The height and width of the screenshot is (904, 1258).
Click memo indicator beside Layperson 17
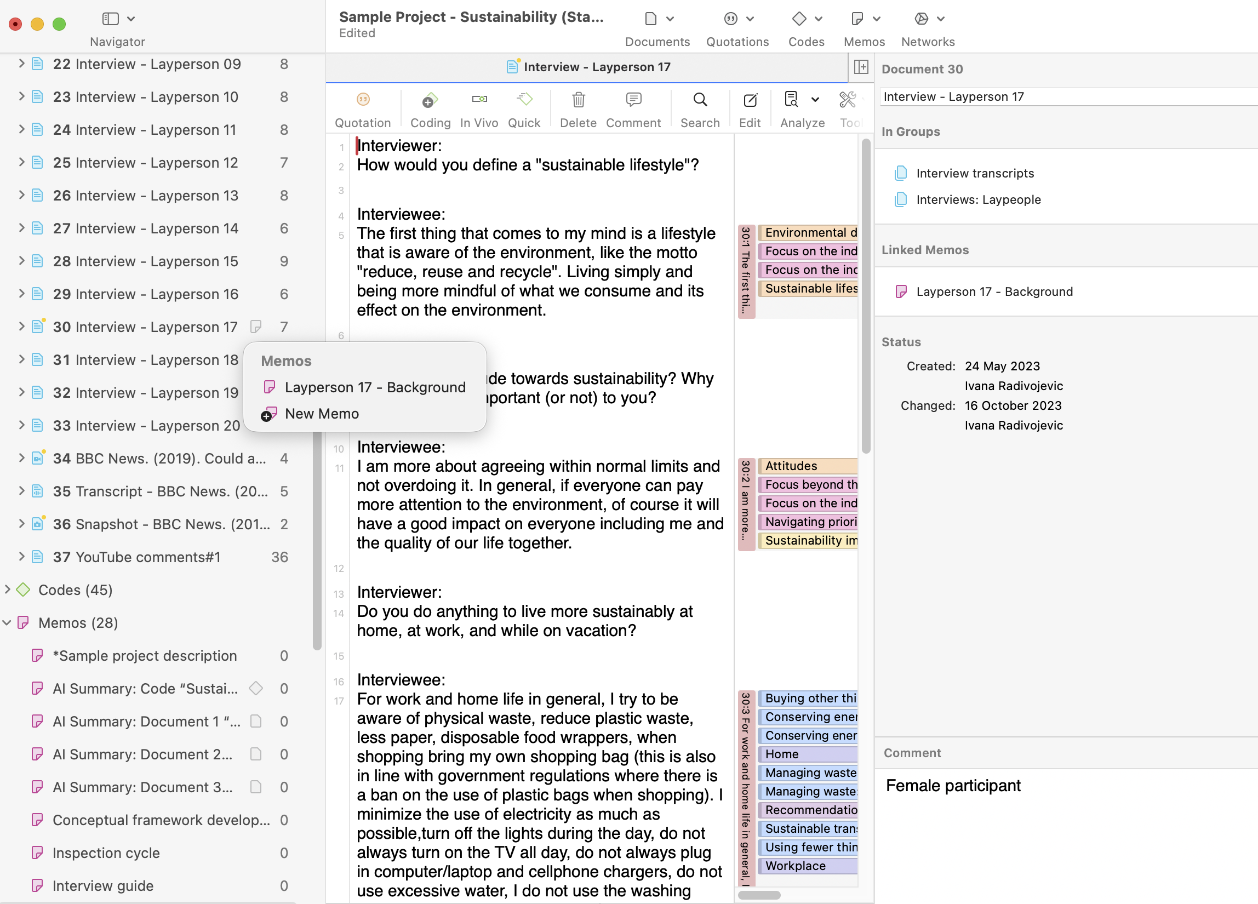tap(256, 327)
